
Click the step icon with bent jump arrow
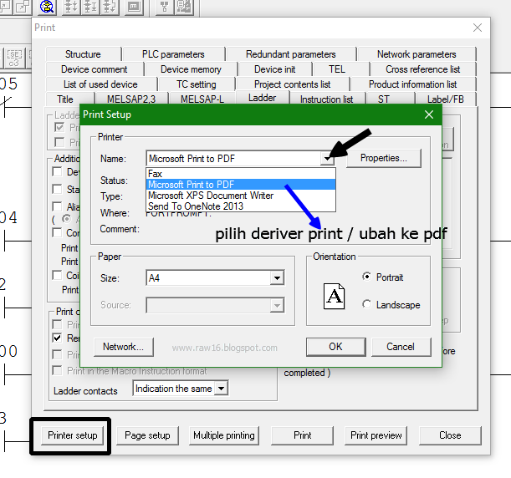(110, 6)
